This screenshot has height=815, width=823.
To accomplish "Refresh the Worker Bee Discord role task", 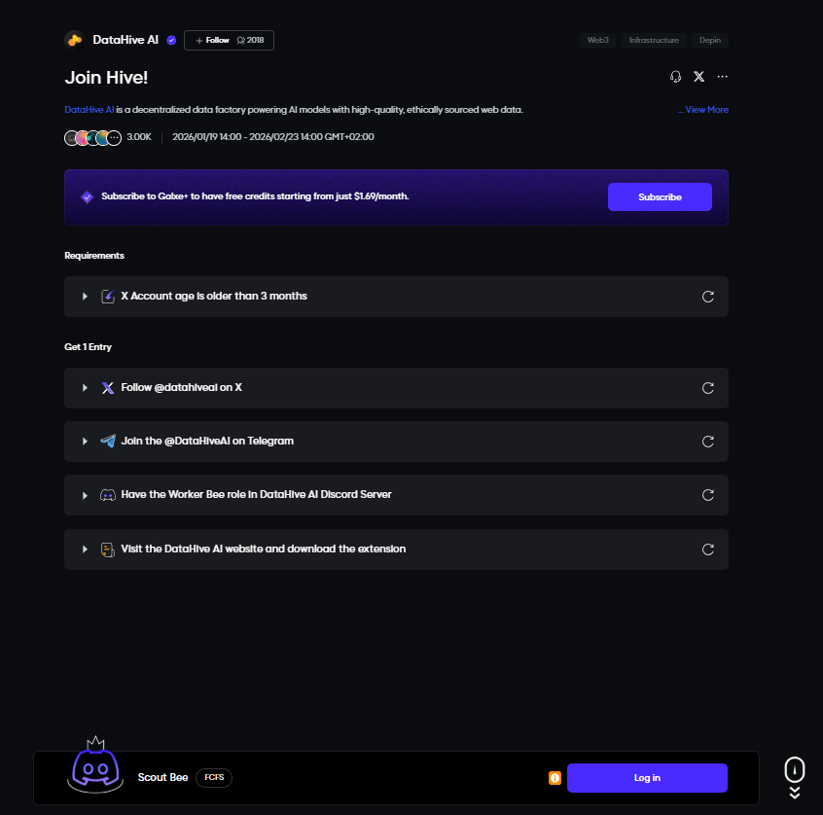I will [x=708, y=495].
